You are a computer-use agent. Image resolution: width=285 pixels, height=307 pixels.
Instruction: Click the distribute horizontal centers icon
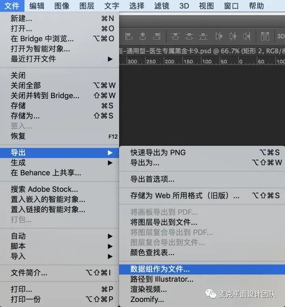pos(233,36)
